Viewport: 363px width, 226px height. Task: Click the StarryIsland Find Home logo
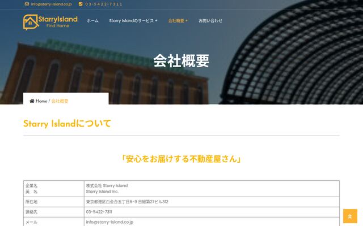pyautogui.click(x=50, y=22)
